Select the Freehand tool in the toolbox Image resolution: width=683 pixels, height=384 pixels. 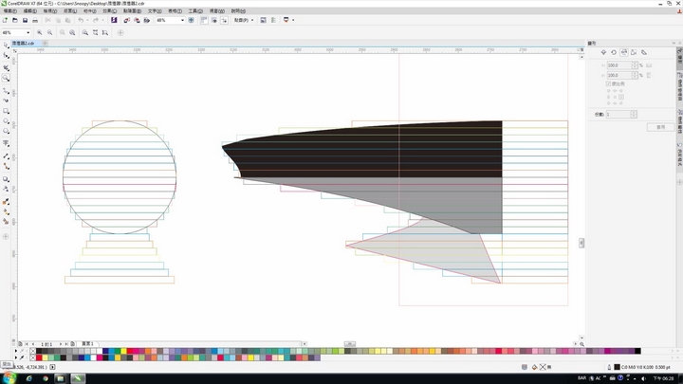coord(6,91)
